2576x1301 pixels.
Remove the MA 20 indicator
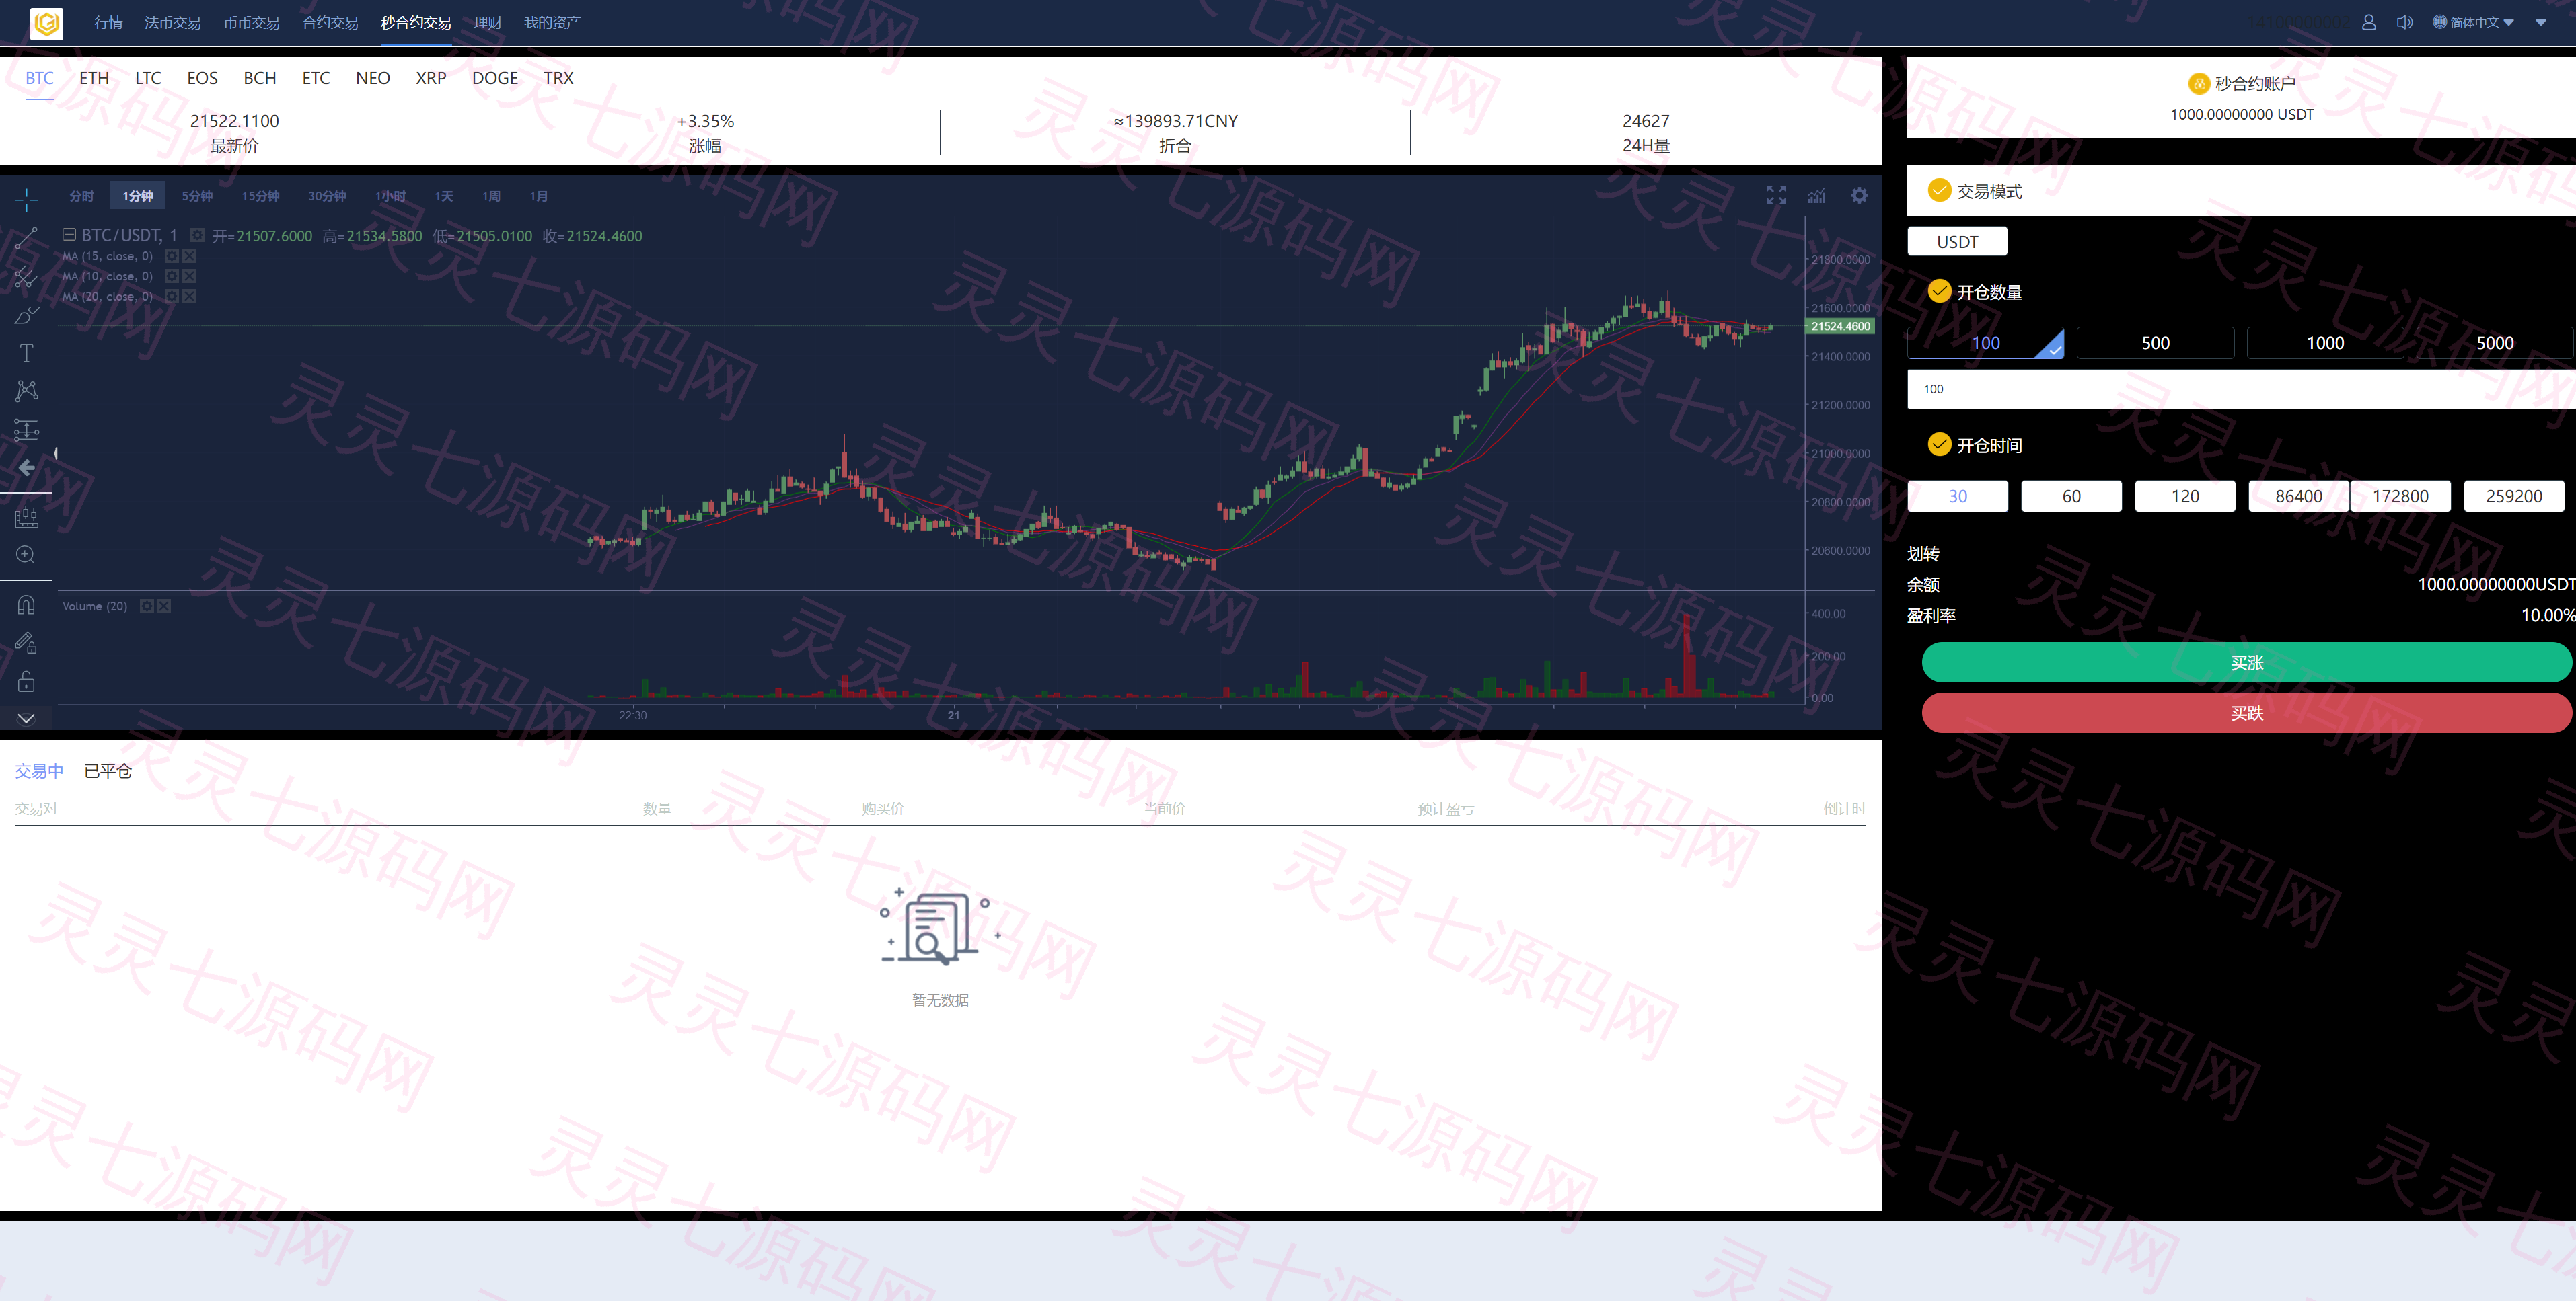(x=190, y=296)
